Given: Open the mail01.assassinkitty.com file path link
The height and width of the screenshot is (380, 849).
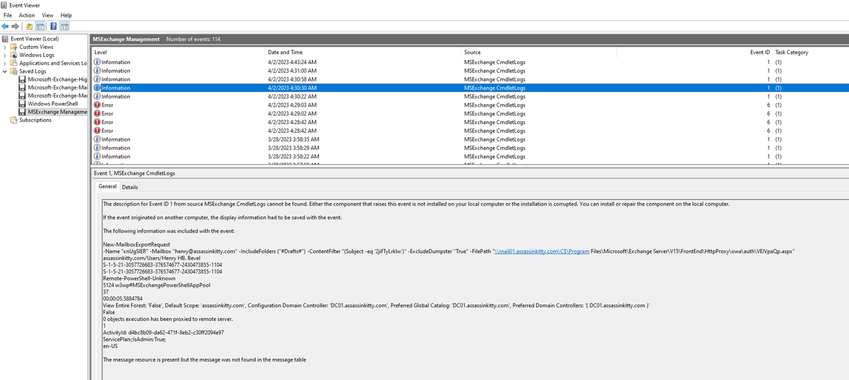Looking at the screenshot, I should [541, 251].
